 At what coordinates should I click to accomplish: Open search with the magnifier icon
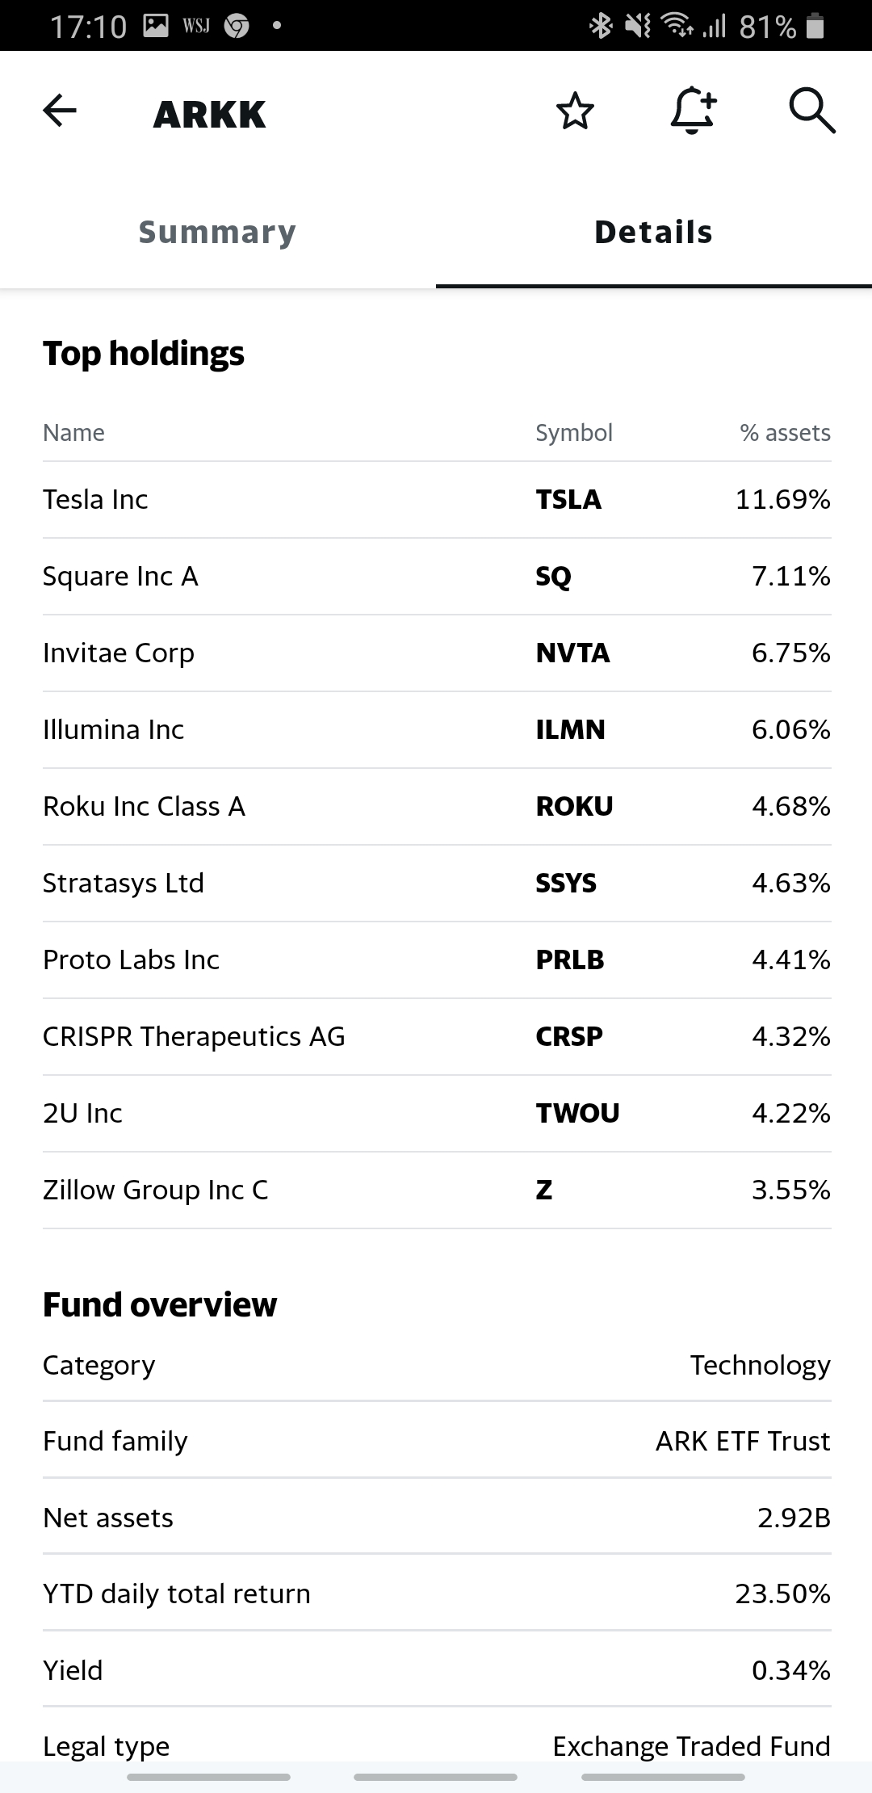pos(811,111)
